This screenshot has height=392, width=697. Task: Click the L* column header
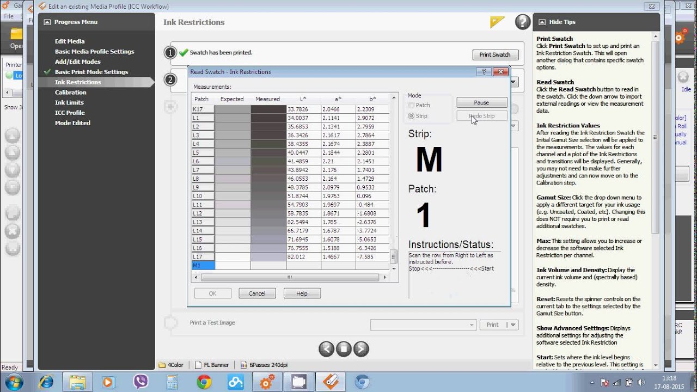click(303, 99)
